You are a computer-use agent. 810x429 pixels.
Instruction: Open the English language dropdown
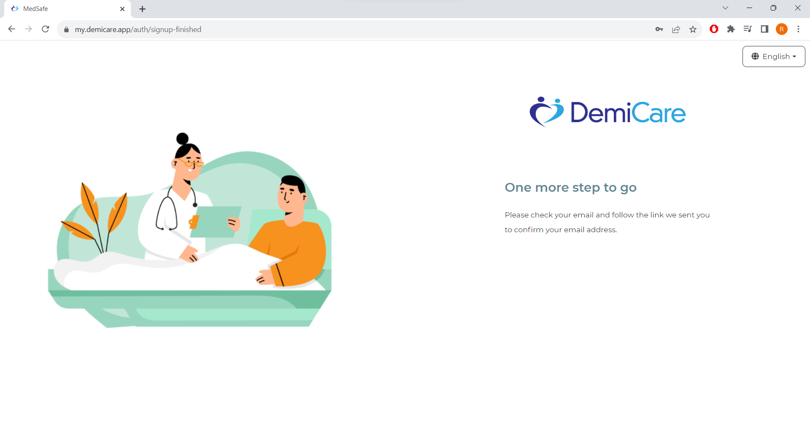pos(773,56)
